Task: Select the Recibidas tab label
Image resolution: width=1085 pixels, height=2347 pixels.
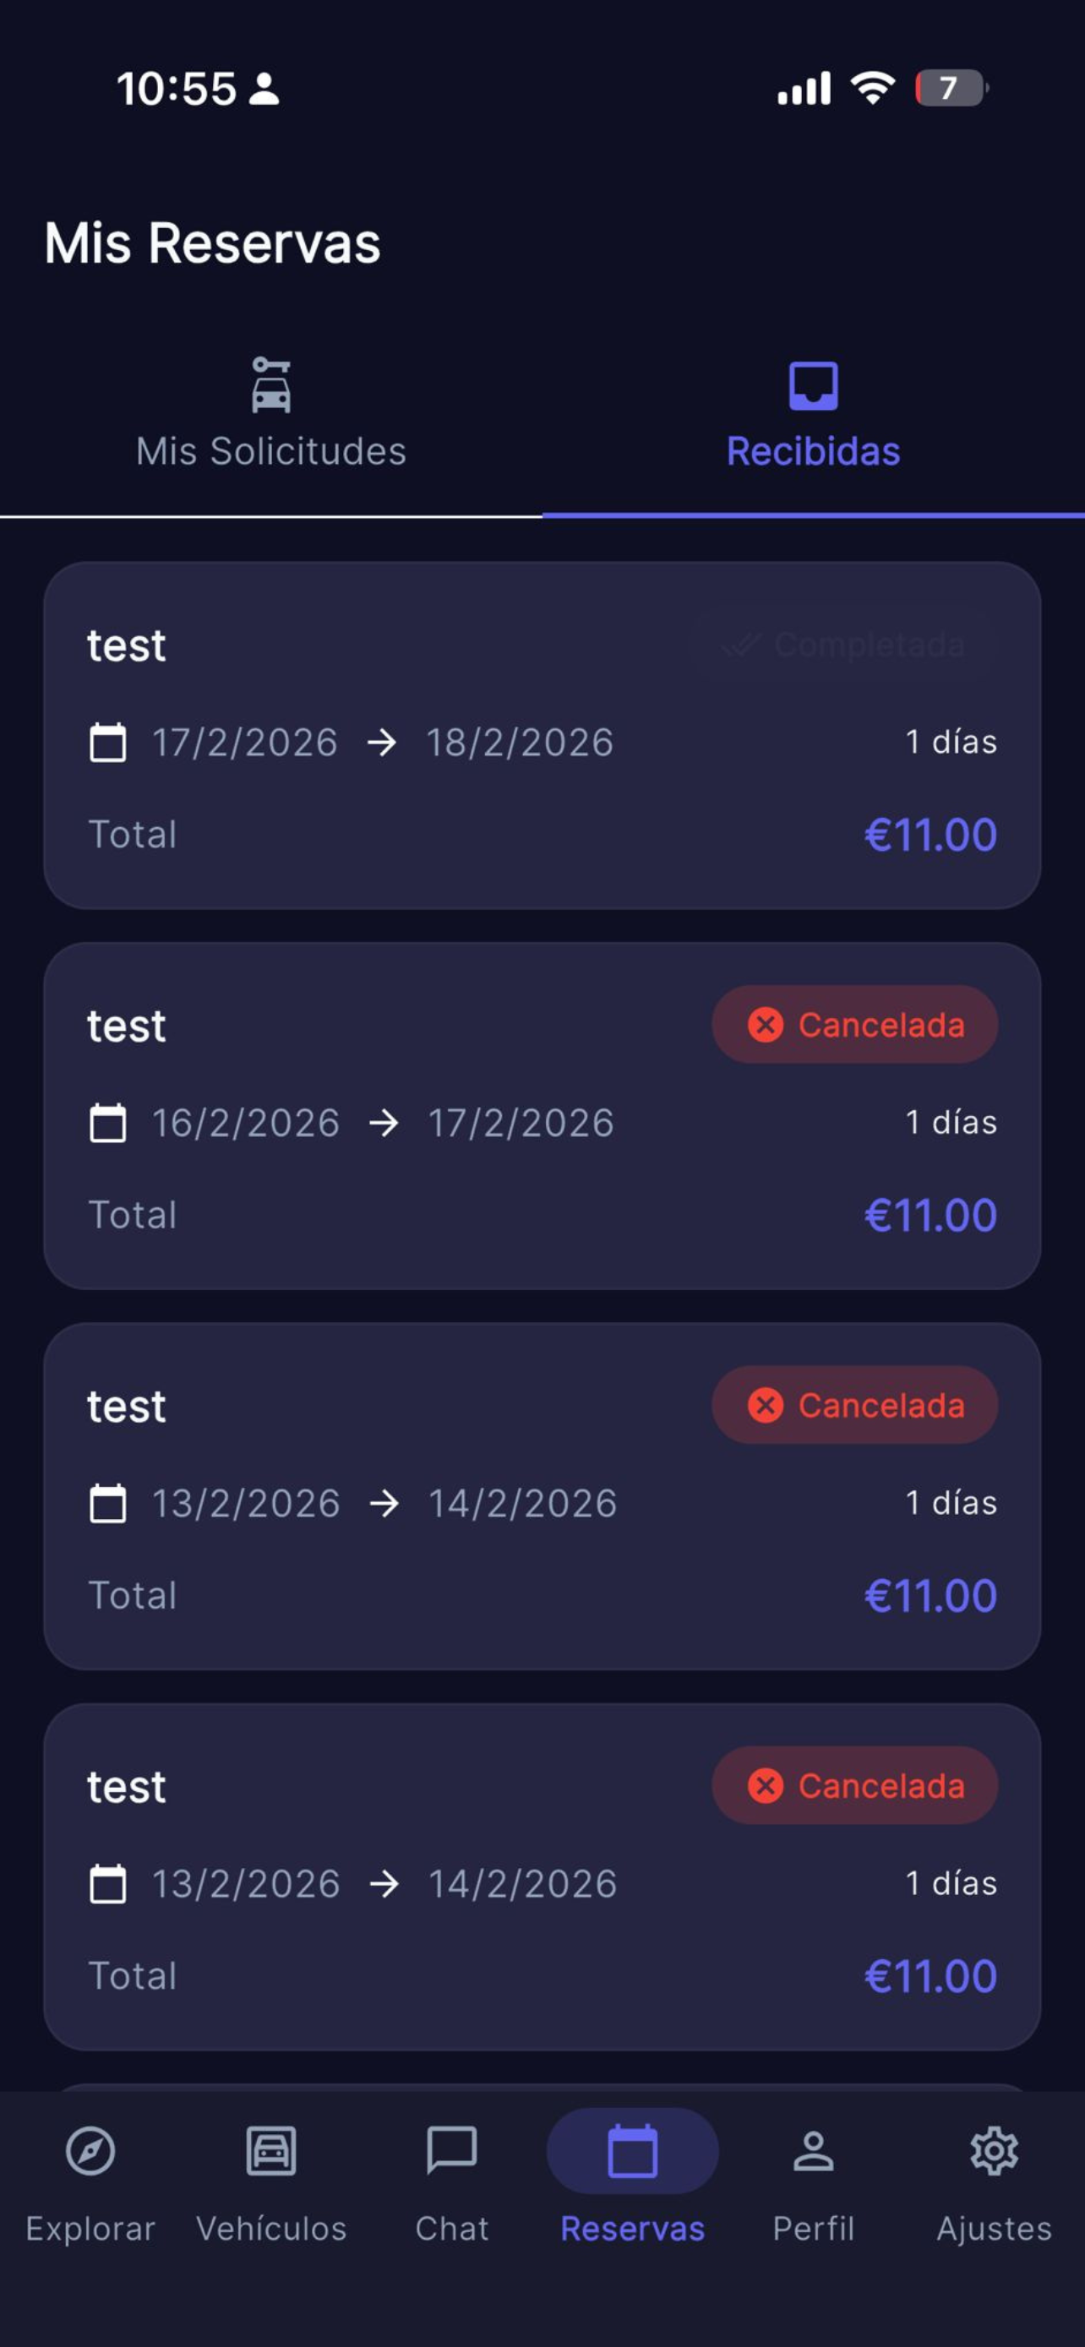Action: (x=813, y=451)
